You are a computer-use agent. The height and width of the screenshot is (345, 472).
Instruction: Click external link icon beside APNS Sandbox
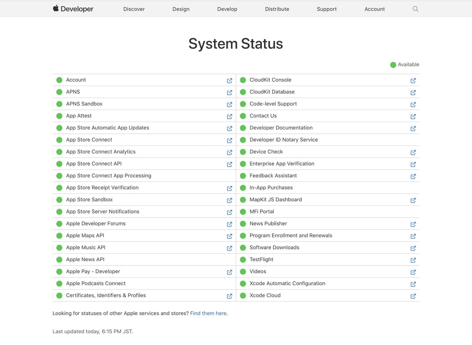point(229,105)
